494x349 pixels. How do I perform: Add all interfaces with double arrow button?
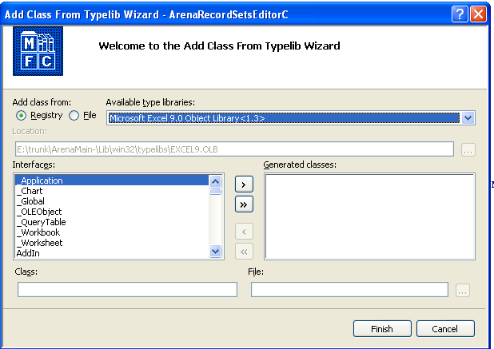[244, 204]
